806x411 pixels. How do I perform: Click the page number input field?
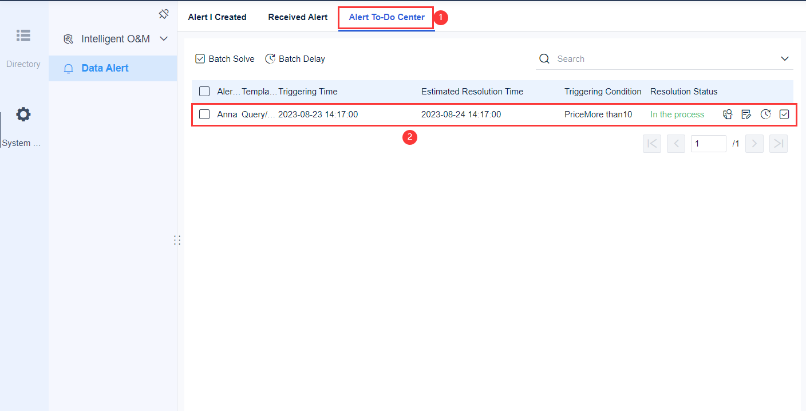point(708,143)
